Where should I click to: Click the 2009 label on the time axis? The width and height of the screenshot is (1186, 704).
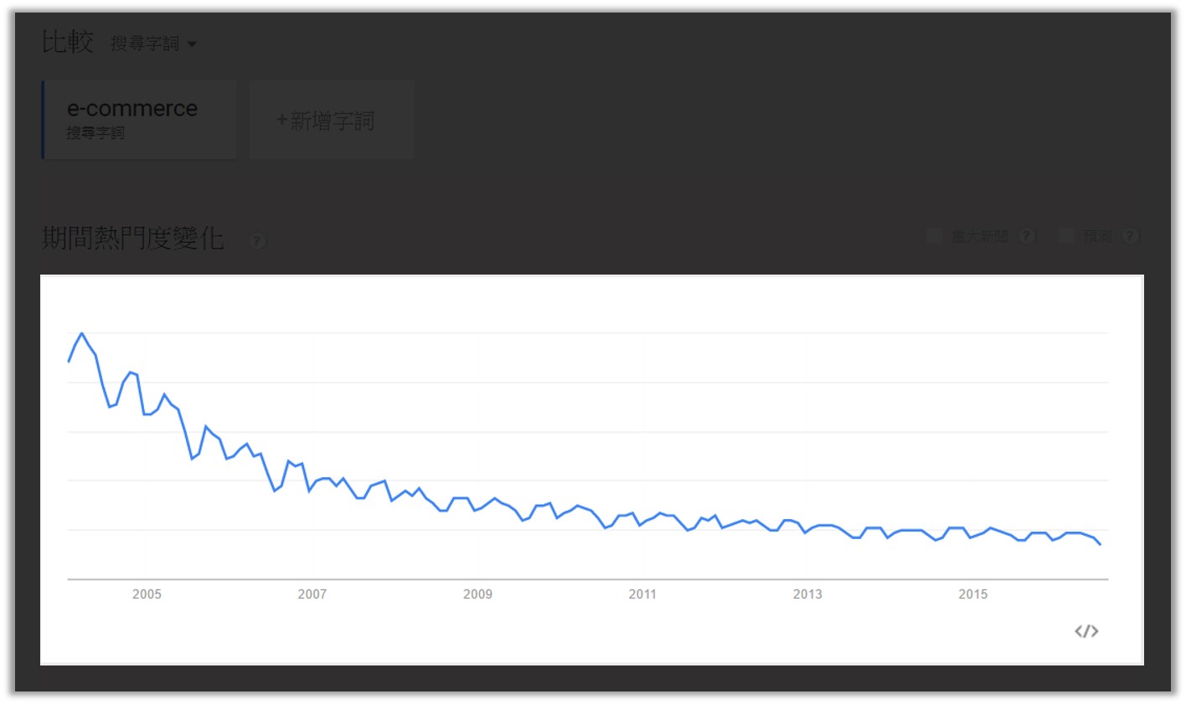[477, 594]
